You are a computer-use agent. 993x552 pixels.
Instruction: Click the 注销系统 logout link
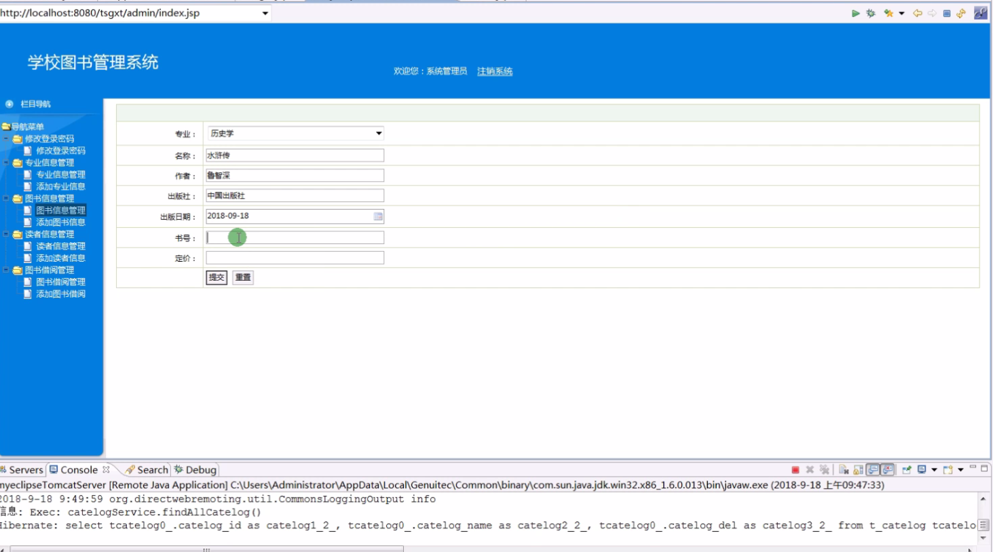click(495, 71)
